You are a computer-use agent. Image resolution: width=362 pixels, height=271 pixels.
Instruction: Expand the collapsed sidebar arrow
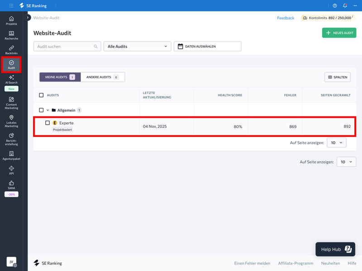28,18
